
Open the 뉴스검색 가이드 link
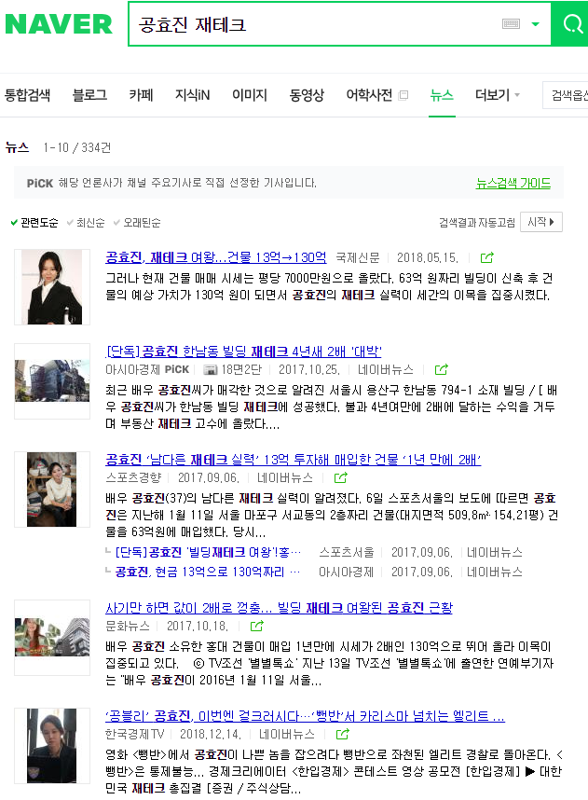513,184
